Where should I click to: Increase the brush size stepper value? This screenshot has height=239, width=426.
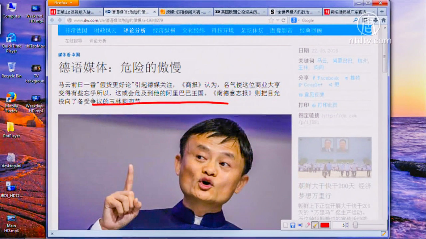(347, 224)
